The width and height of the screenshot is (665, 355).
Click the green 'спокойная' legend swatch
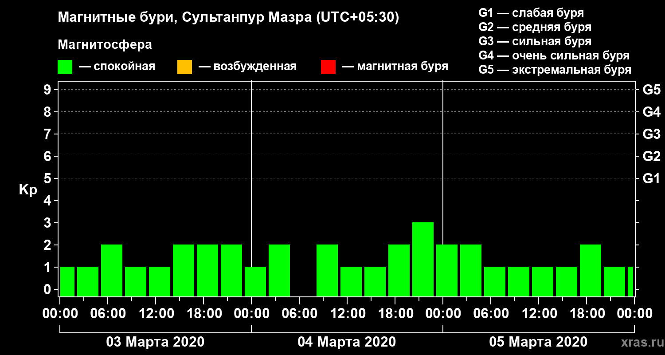(65, 67)
